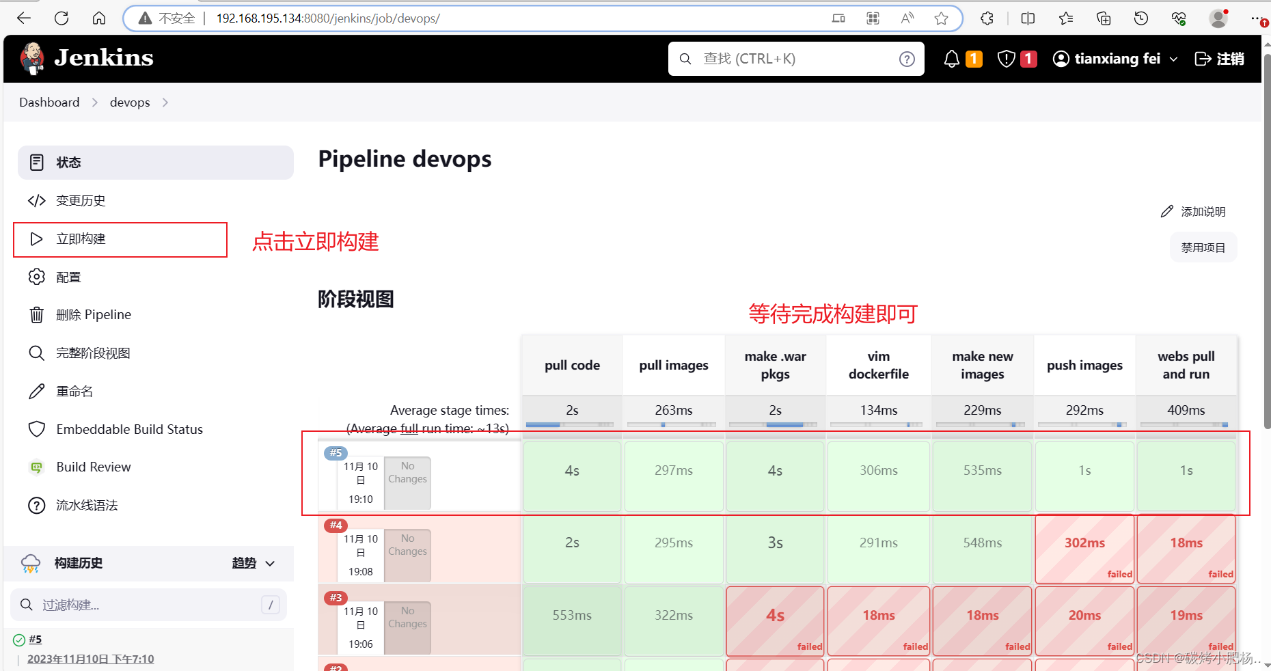Click build #3 make .war 4s failed cell
Image resolution: width=1271 pixels, height=671 pixels.
click(x=775, y=621)
